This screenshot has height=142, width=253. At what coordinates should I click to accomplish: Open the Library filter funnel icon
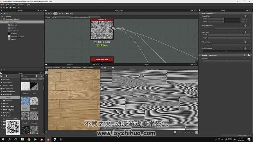coord(37,76)
